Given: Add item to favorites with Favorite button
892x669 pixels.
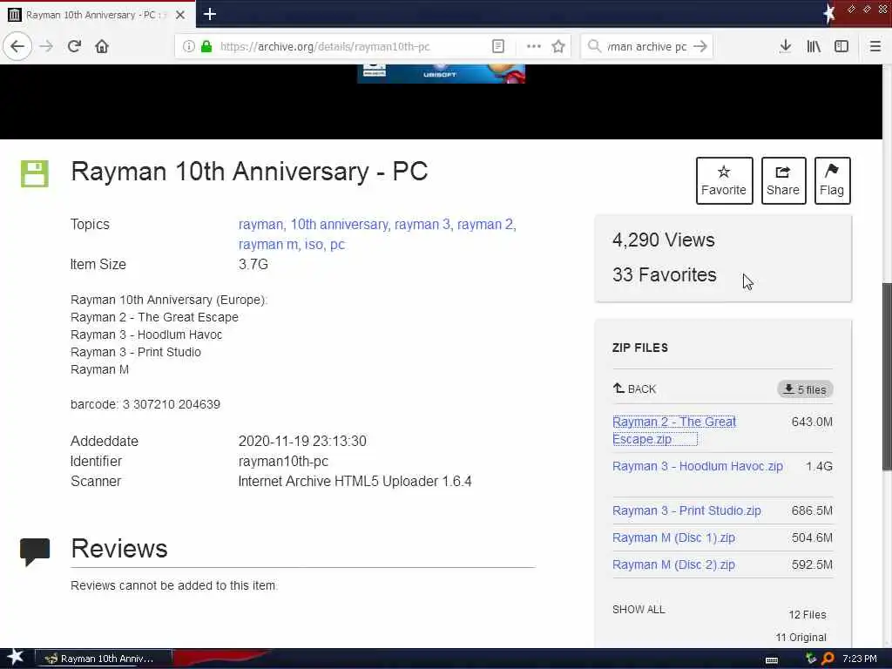Looking at the screenshot, I should [724, 180].
